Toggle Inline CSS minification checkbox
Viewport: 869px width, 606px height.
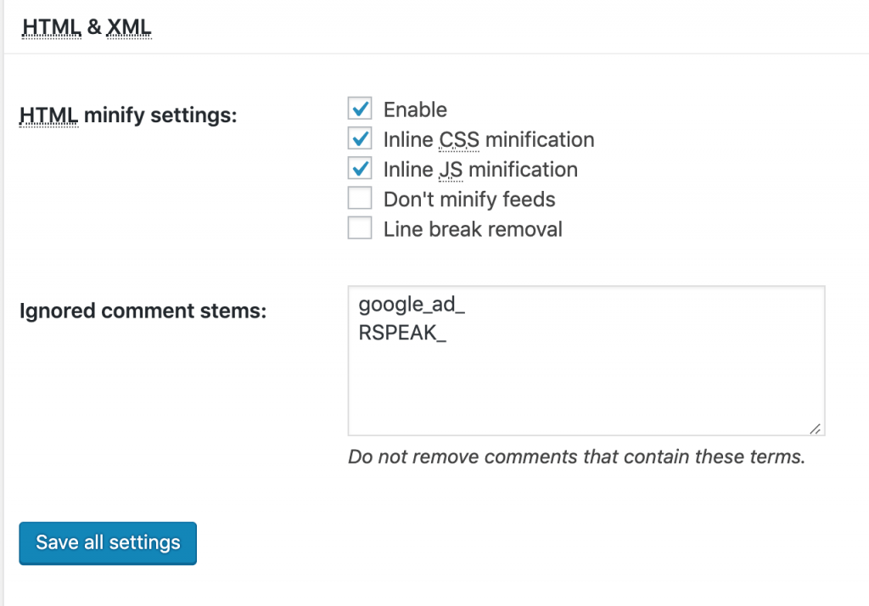[x=360, y=138]
